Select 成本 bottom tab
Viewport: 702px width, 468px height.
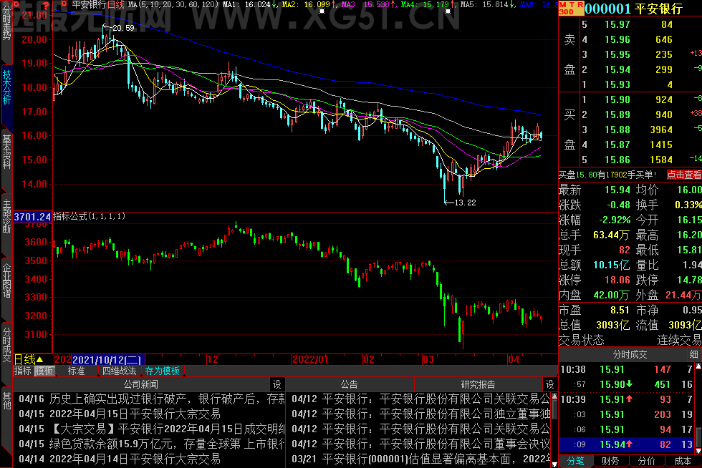coord(683,462)
